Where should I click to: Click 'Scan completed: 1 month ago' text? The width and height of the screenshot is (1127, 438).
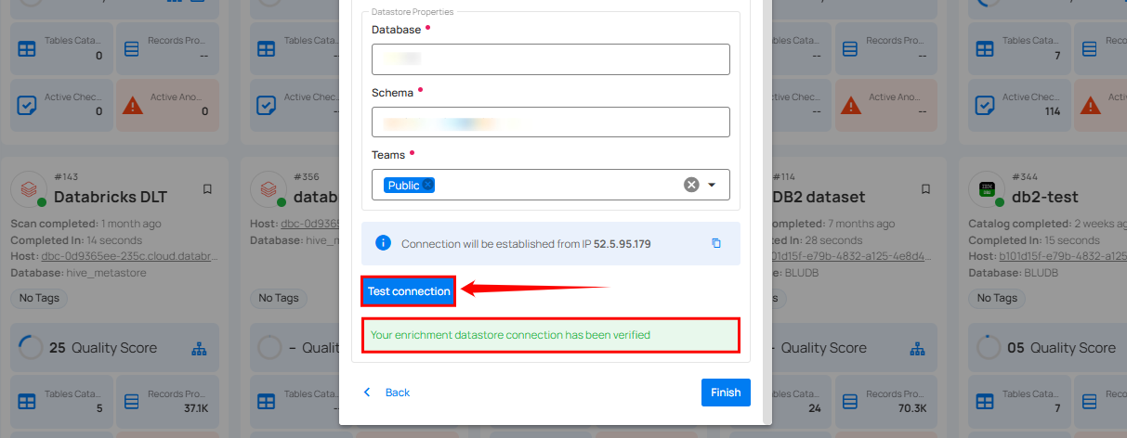(x=85, y=224)
